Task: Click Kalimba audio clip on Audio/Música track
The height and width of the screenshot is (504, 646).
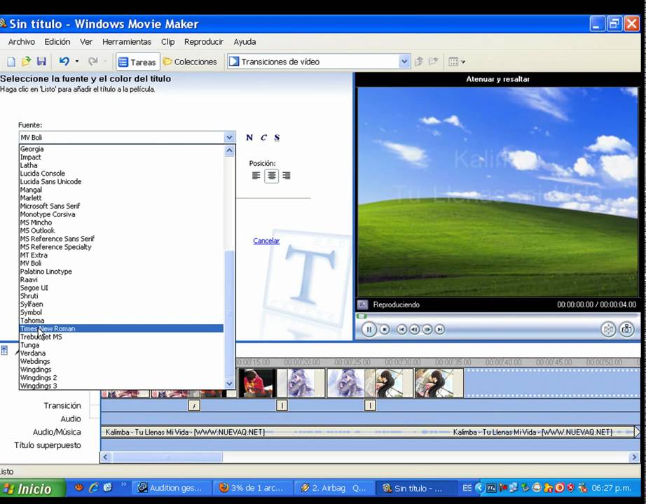Action: click(276, 432)
